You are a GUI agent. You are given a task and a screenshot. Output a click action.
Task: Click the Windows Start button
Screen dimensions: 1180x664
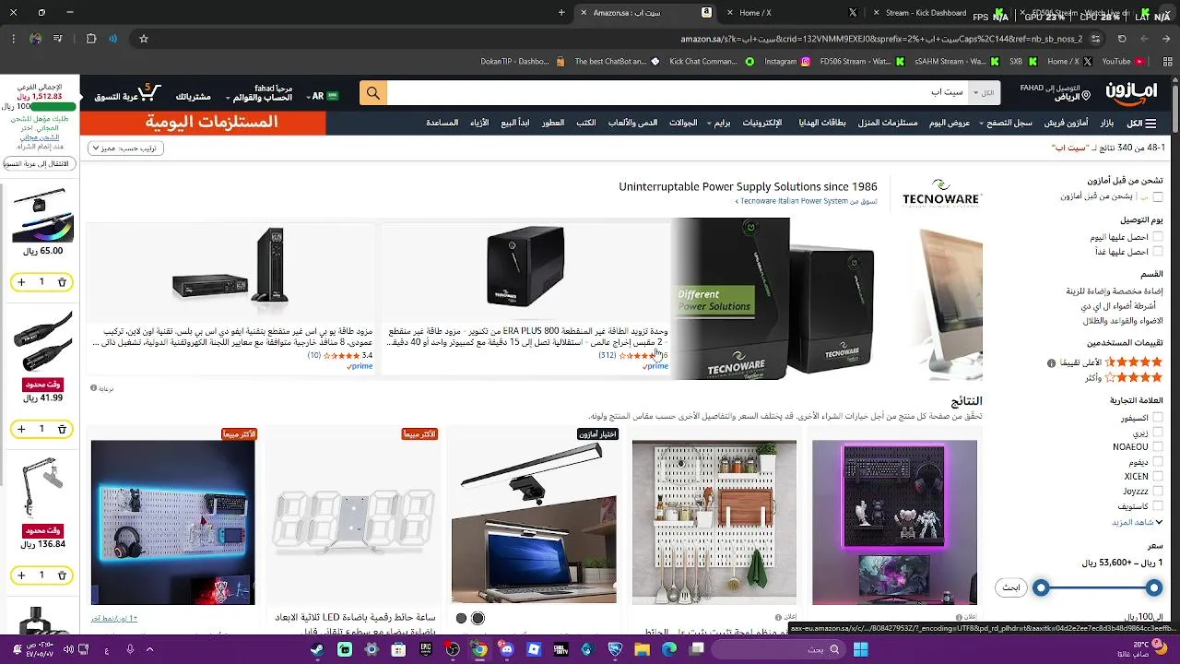[x=860, y=649]
